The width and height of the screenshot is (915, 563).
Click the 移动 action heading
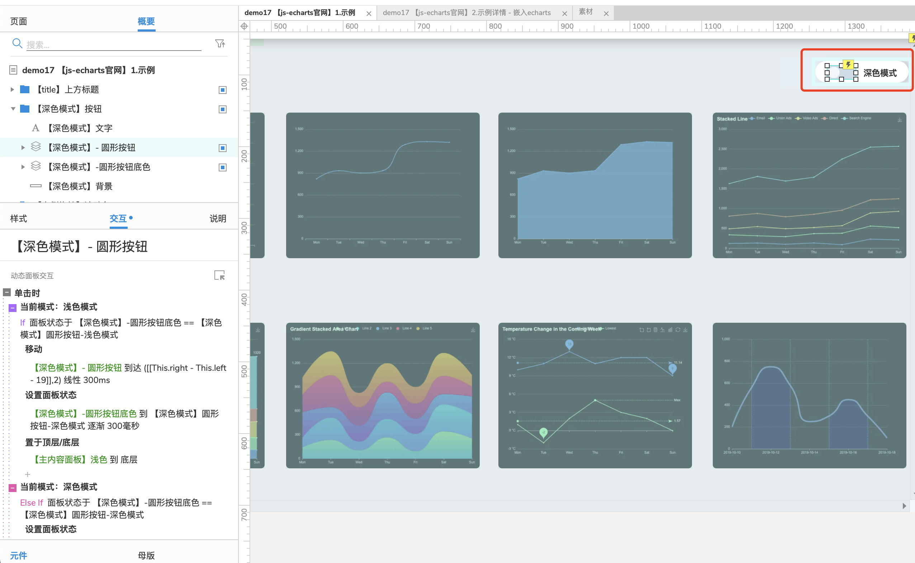[x=33, y=349]
